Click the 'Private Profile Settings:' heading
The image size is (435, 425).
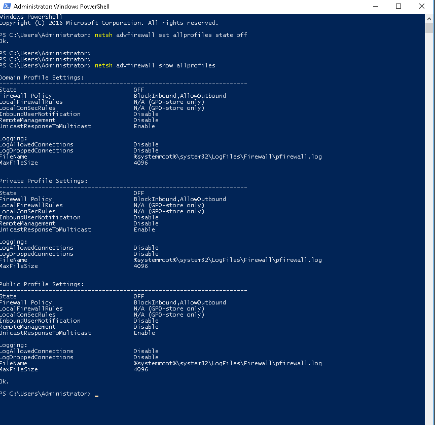(x=44, y=181)
